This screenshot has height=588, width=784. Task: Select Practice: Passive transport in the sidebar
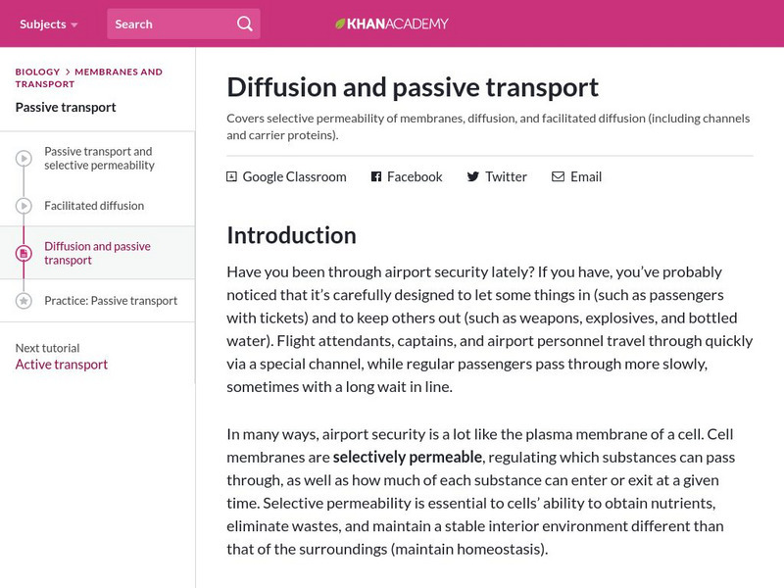(111, 301)
